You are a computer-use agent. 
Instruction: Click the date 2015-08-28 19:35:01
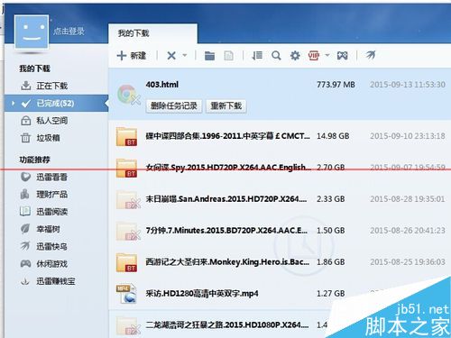point(408,199)
